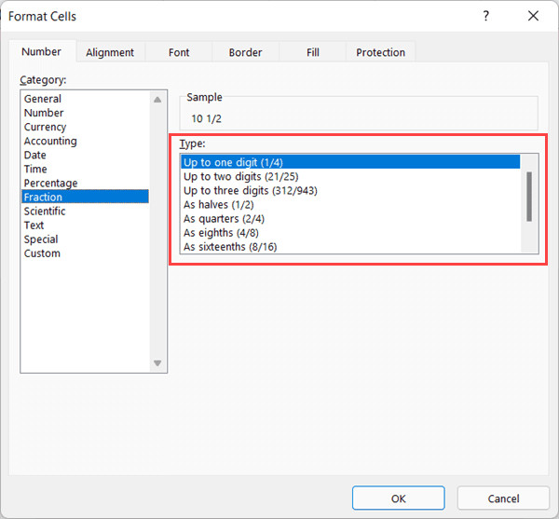This screenshot has height=519, width=559.
Task: Pick the Custom category
Action: (x=42, y=253)
